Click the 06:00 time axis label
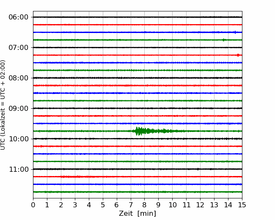Screen dimensions: 275x220 click(x=18, y=17)
